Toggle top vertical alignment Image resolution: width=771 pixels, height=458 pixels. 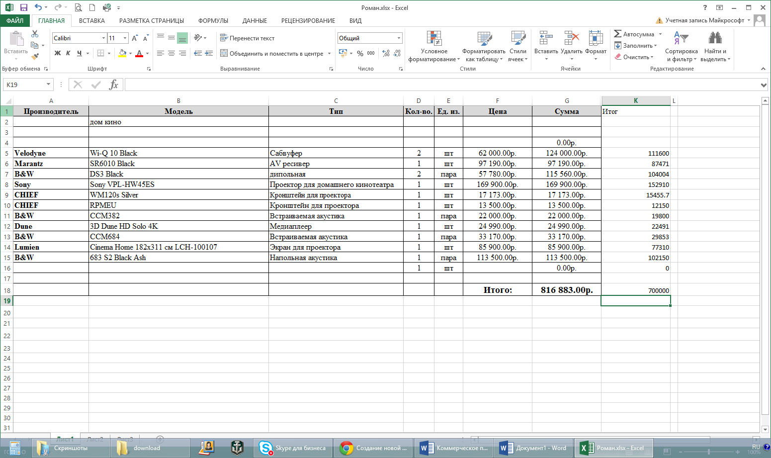[x=161, y=38]
